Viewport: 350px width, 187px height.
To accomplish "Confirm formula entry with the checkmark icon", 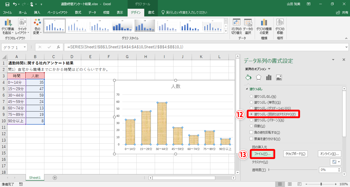I will pyautogui.click(x=49, y=47).
